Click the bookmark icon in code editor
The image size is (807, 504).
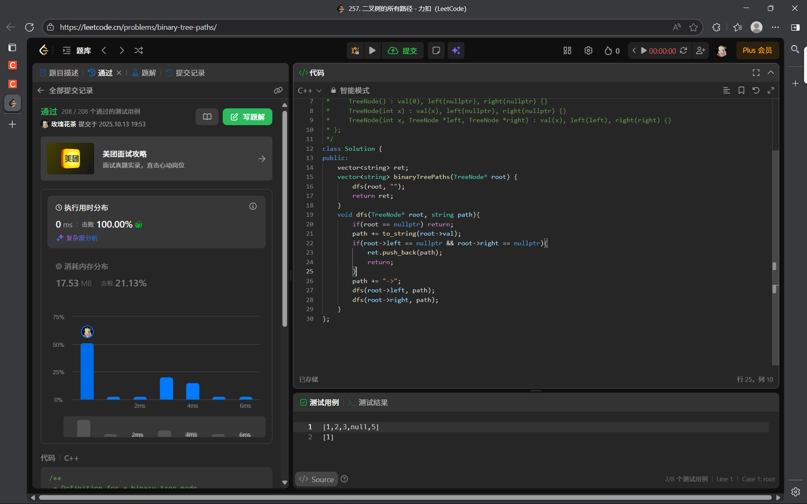click(741, 90)
